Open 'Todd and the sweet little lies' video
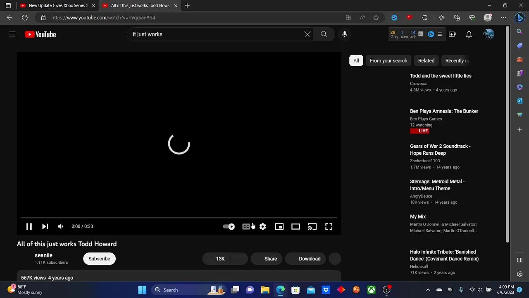The image size is (529, 298). [441, 76]
